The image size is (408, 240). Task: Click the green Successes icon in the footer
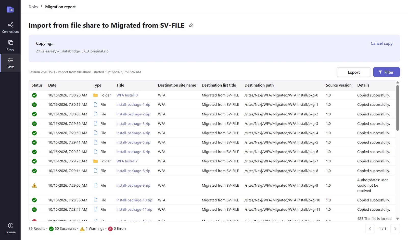[x=51, y=229]
